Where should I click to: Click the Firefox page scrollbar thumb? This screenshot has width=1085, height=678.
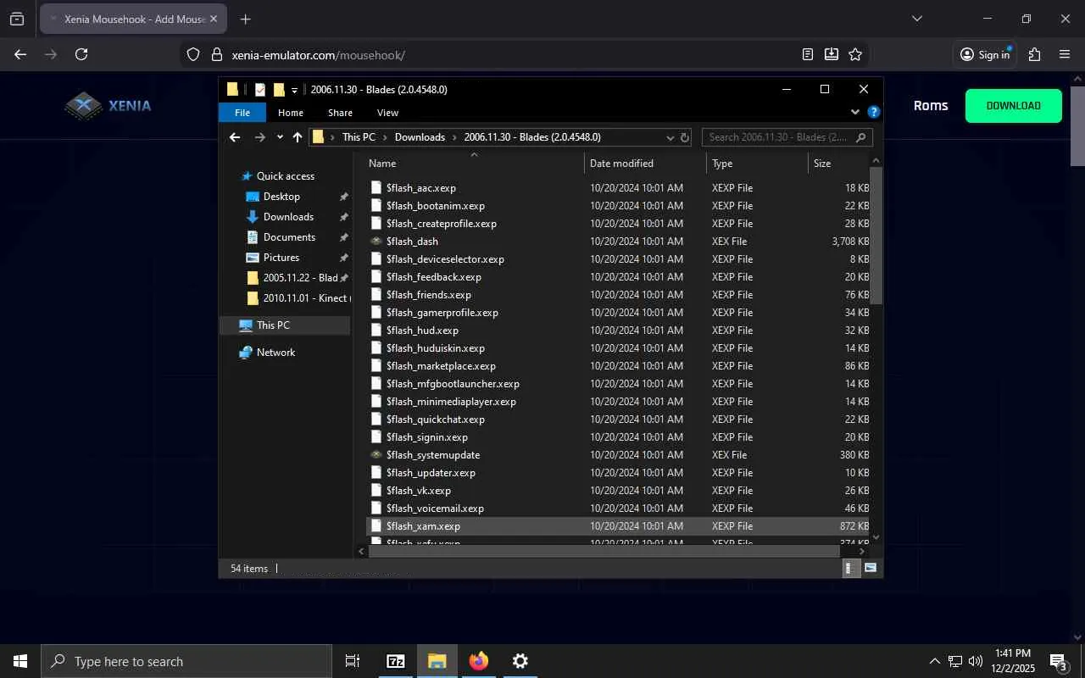pyautogui.click(x=1078, y=125)
